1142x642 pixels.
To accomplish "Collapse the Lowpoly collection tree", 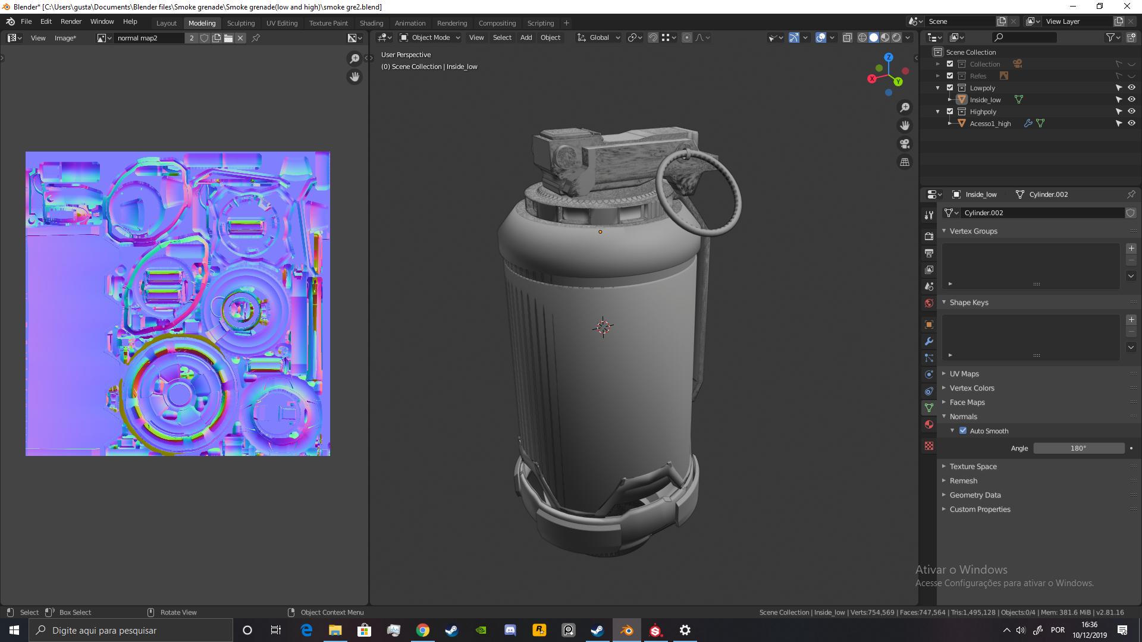I will [938, 88].
